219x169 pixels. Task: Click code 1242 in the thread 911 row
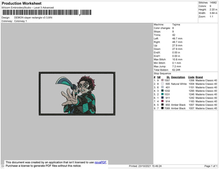click(192, 98)
